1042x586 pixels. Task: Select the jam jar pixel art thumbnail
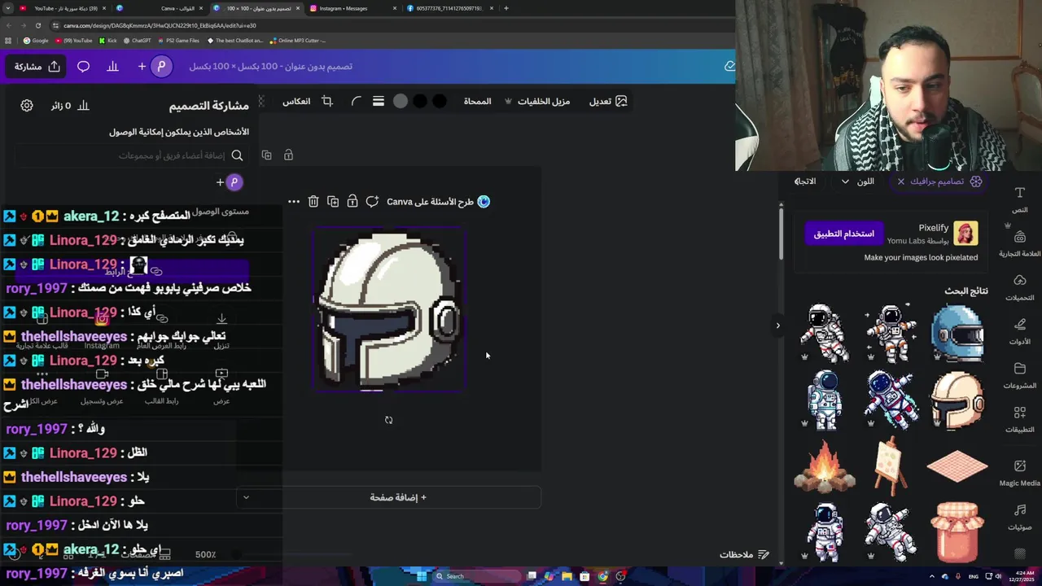coord(957,533)
